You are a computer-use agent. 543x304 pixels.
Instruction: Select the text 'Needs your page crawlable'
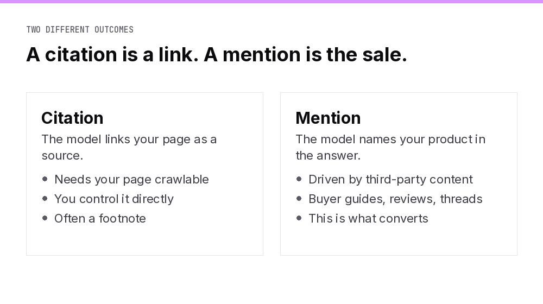point(131,179)
